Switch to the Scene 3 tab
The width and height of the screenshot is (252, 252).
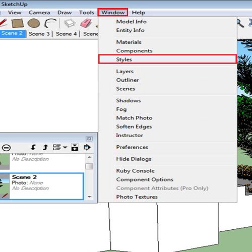click(x=39, y=34)
